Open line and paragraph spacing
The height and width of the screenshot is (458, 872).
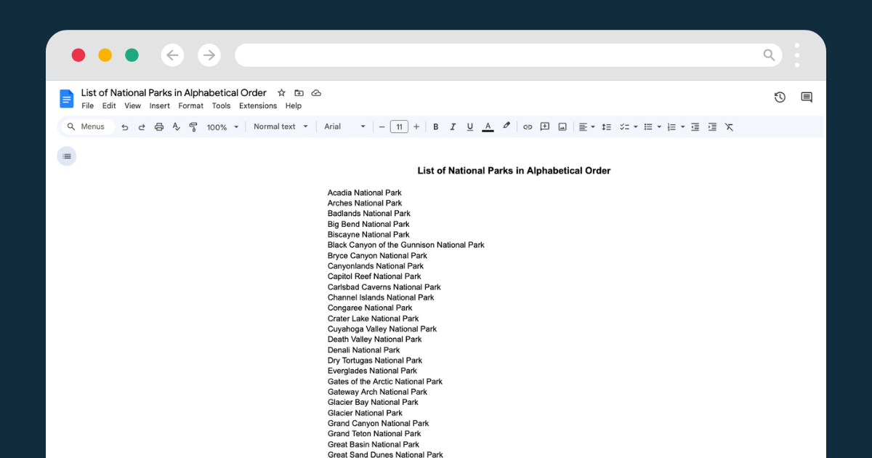pyautogui.click(x=607, y=127)
